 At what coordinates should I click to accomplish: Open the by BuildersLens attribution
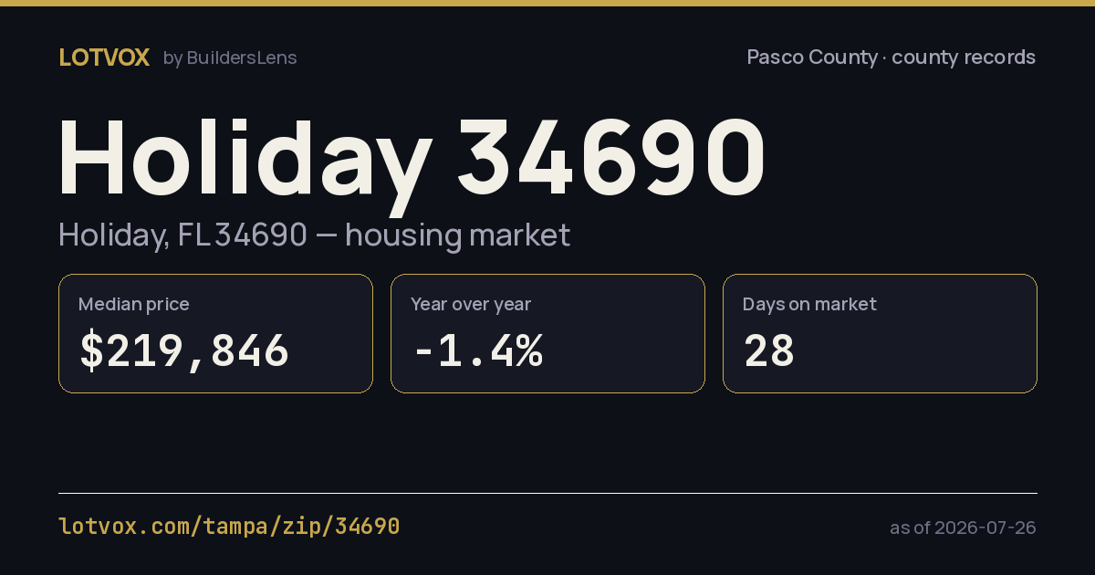point(230,57)
